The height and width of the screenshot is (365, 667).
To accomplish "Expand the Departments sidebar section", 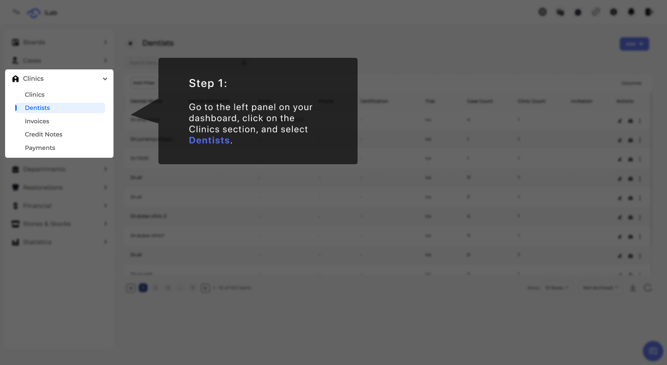I will tap(59, 169).
